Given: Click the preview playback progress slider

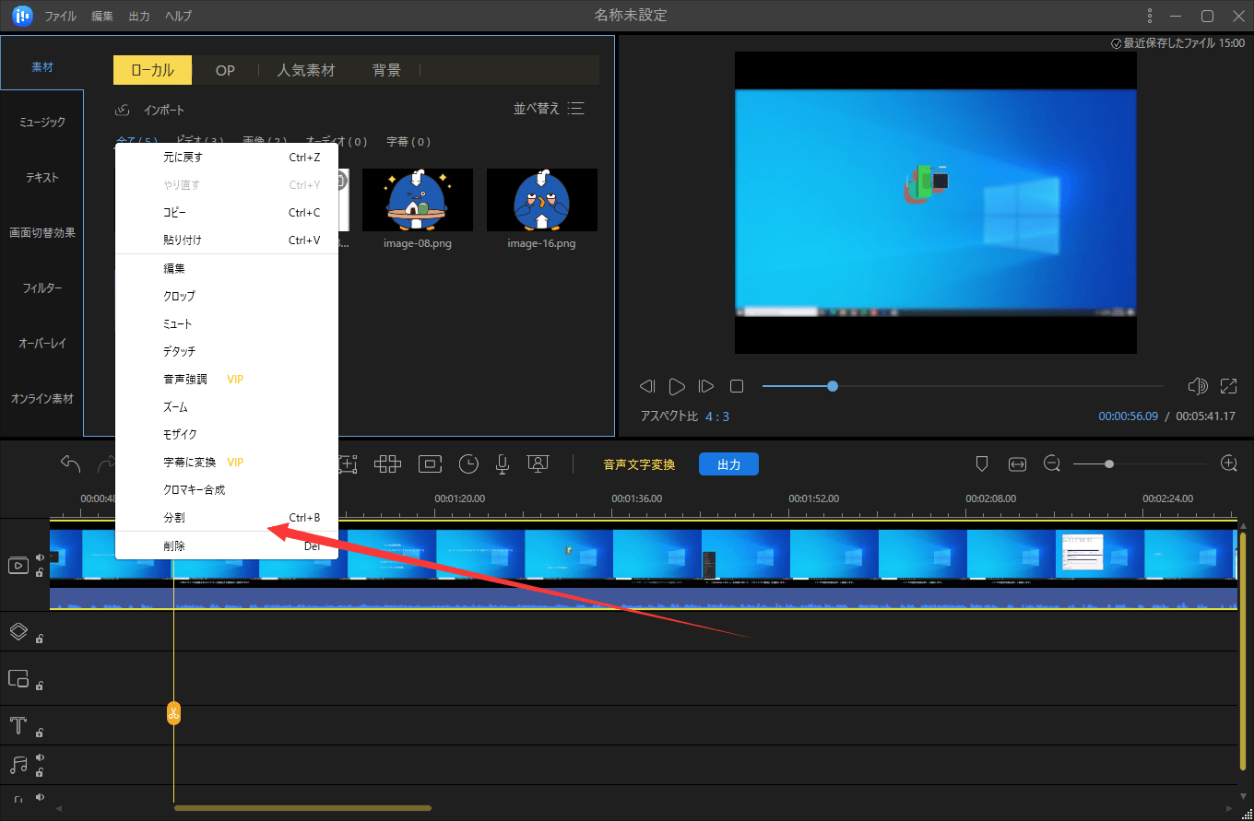Looking at the screenshot, I should [963, 386].
